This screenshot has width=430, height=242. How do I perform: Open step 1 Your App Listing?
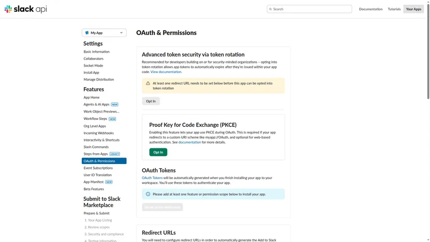tap(98, 220)
